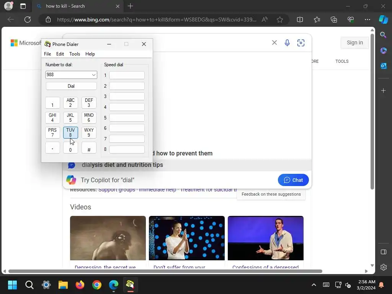
Task: Open Copilot Chat button
Action: click(x=293, y=180)
